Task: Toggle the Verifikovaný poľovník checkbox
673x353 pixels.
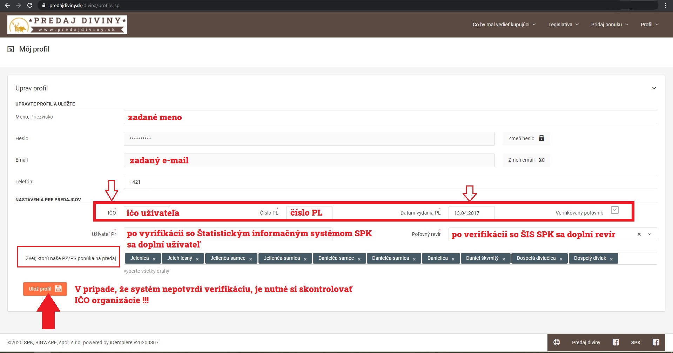Action: point(614,210)
